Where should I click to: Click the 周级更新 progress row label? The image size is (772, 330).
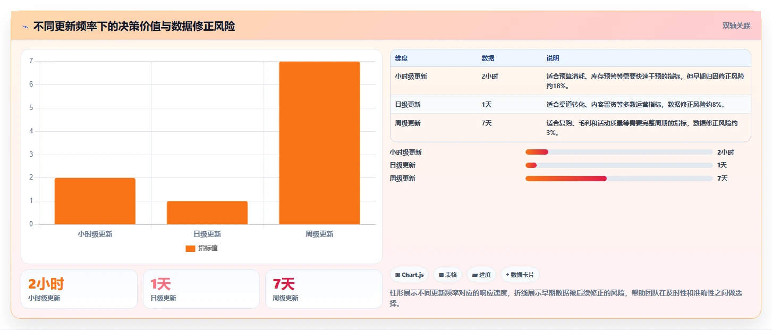pos(402,179)
